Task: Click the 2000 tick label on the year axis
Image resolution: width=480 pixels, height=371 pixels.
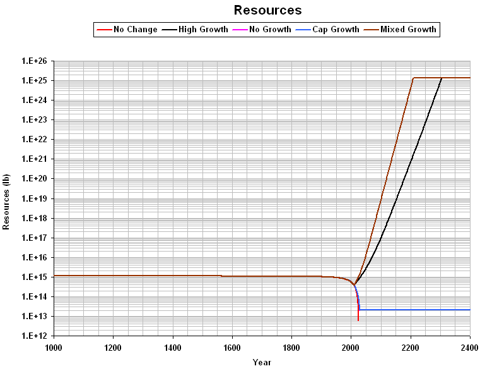Action: click(351, 346)
